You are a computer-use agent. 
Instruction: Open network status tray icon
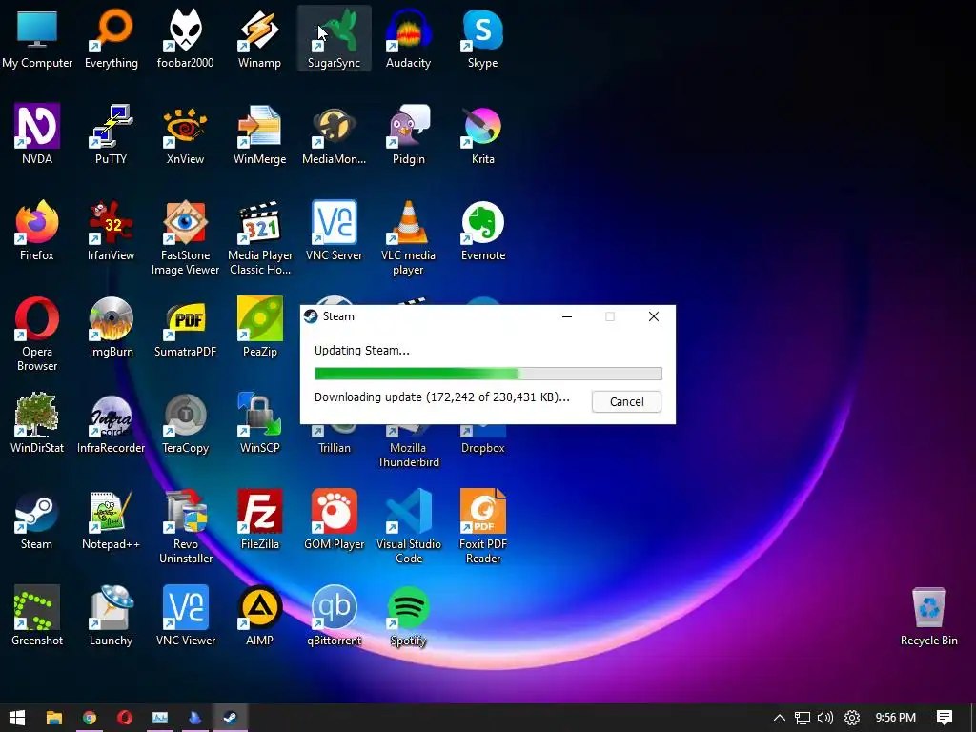coord(803,718)
